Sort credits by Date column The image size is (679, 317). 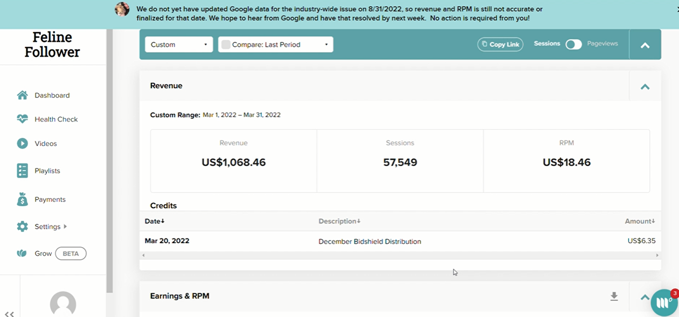(x=155, y=221)
